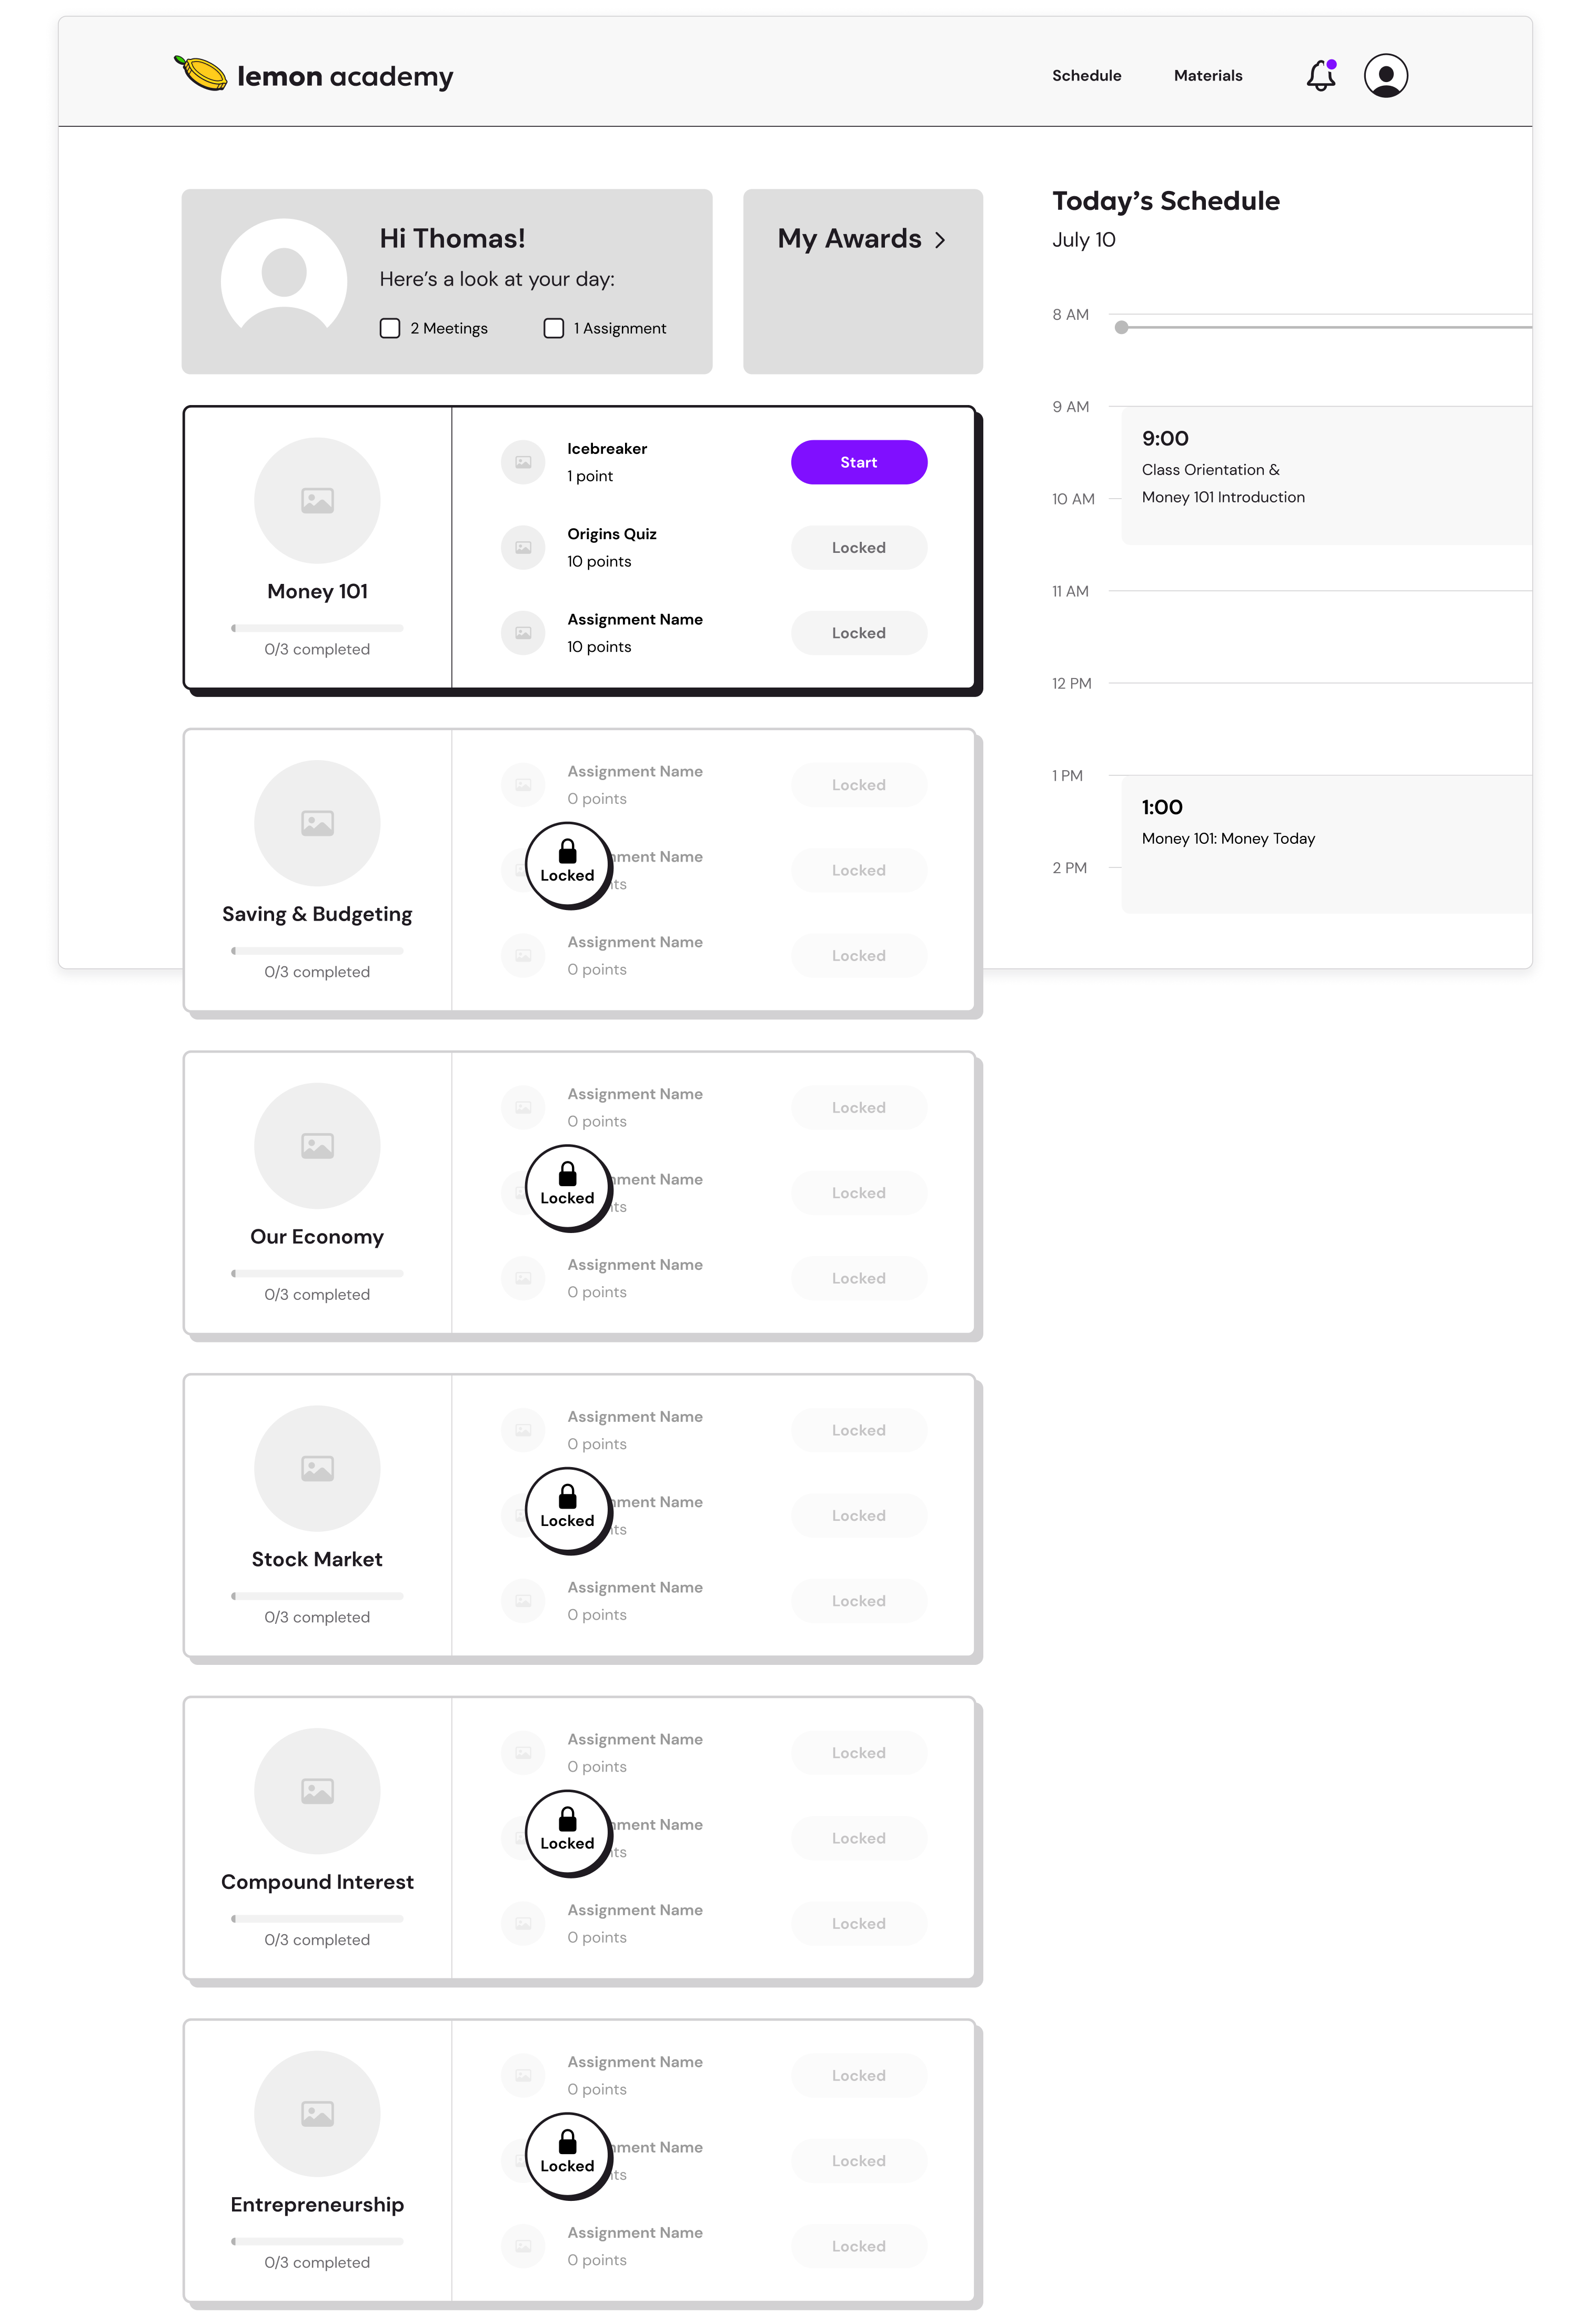Click the 8 AM timeline marker dot
The image size is (1591, 2324).
click(1121, 327)
